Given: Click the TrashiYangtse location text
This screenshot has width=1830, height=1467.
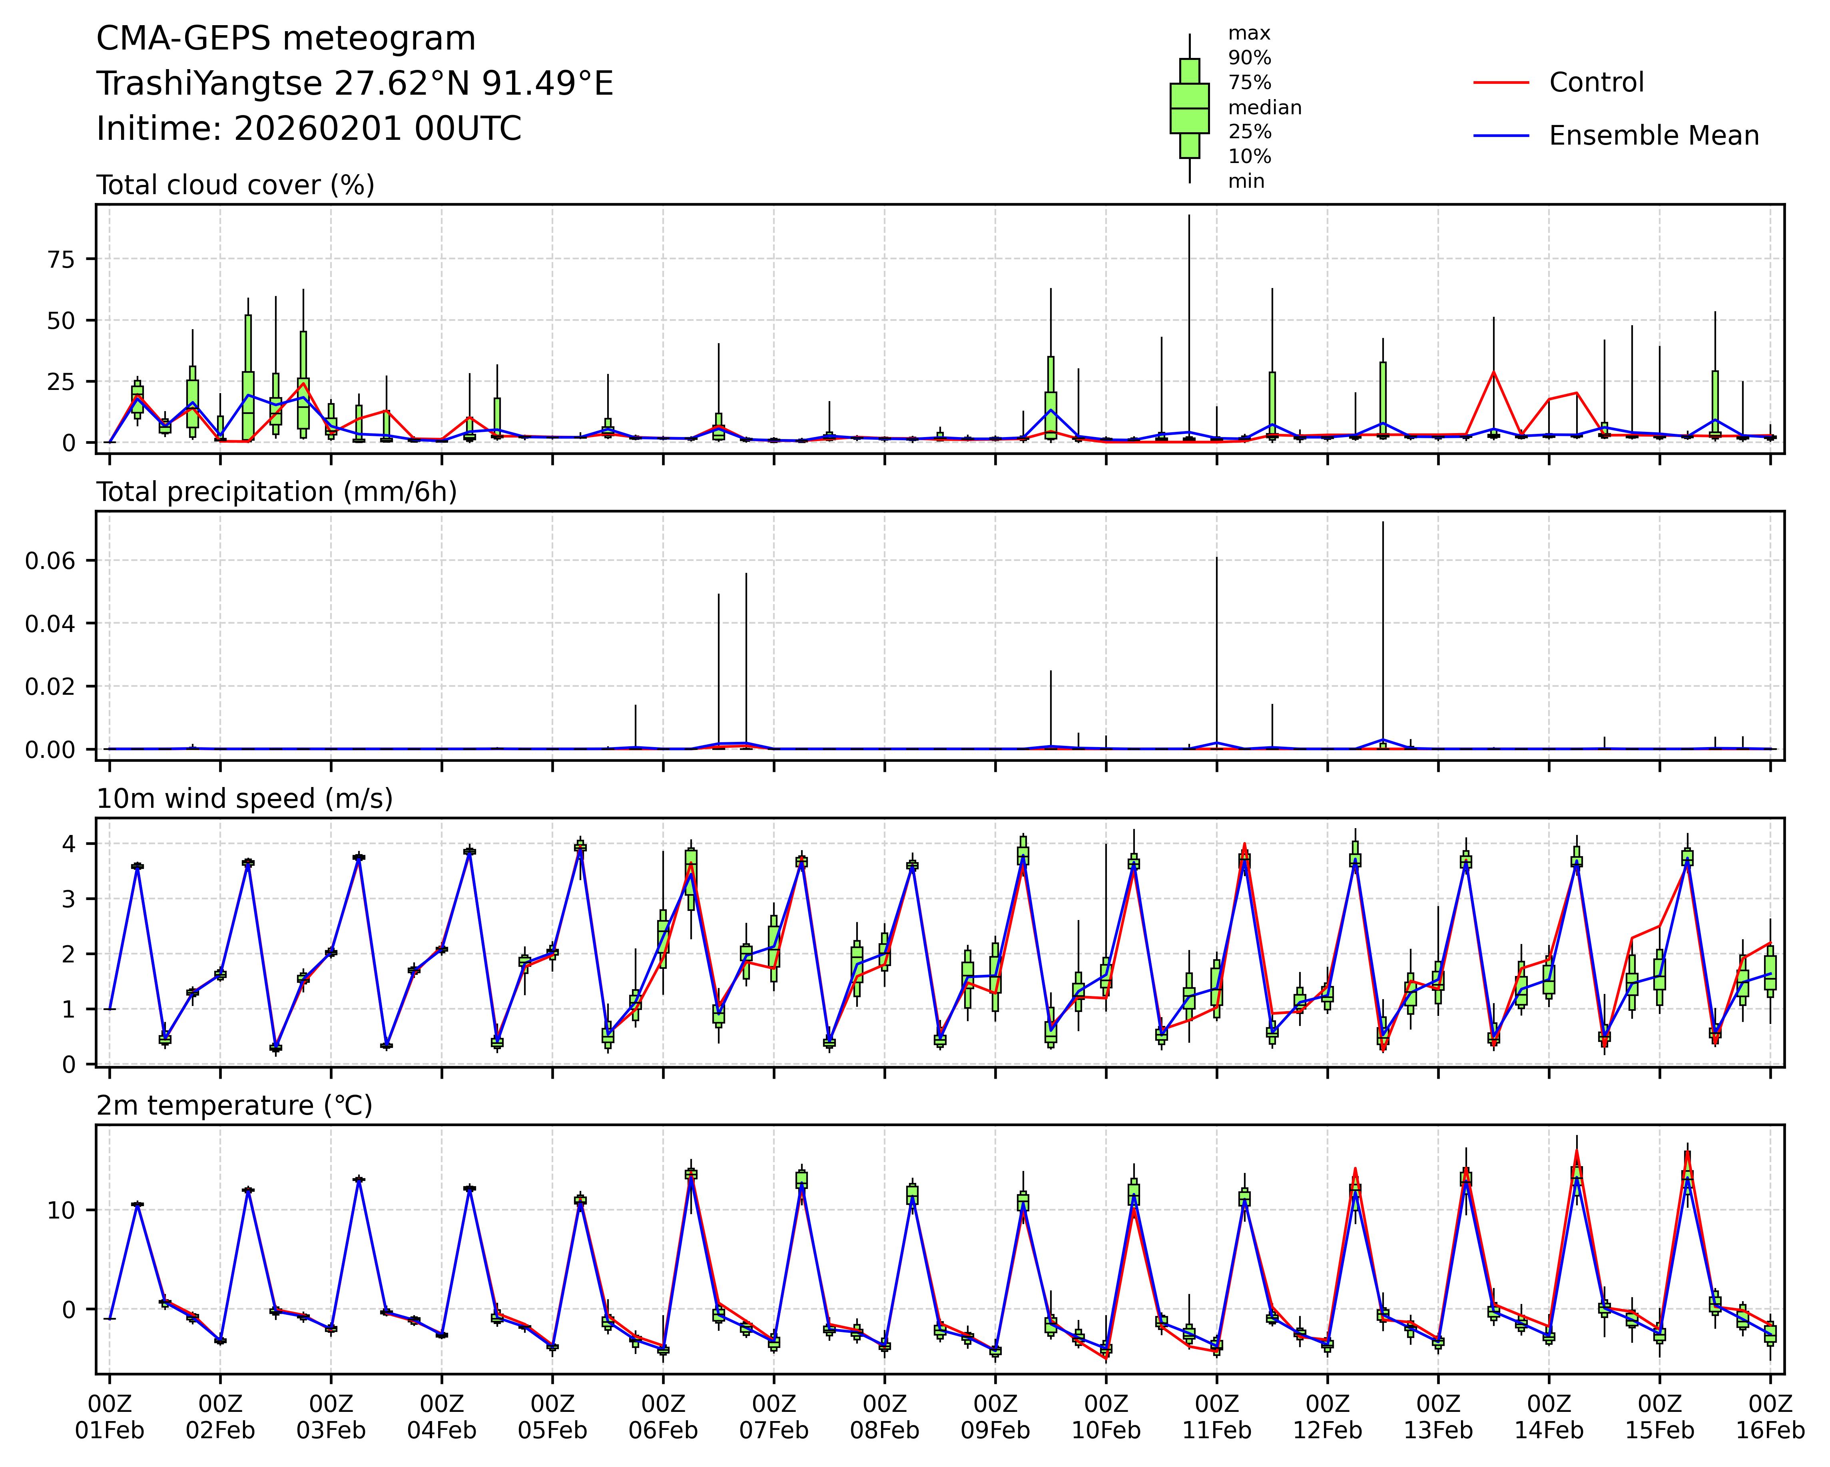Looking at the screenshot, I should (x=355, y=84).
